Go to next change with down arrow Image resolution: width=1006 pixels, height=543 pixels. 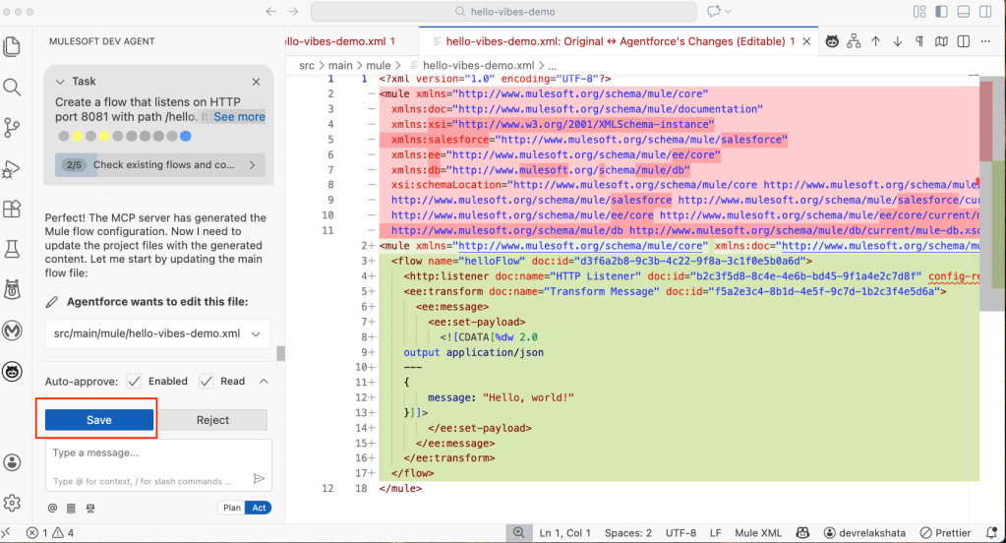[x=897, y=41]
